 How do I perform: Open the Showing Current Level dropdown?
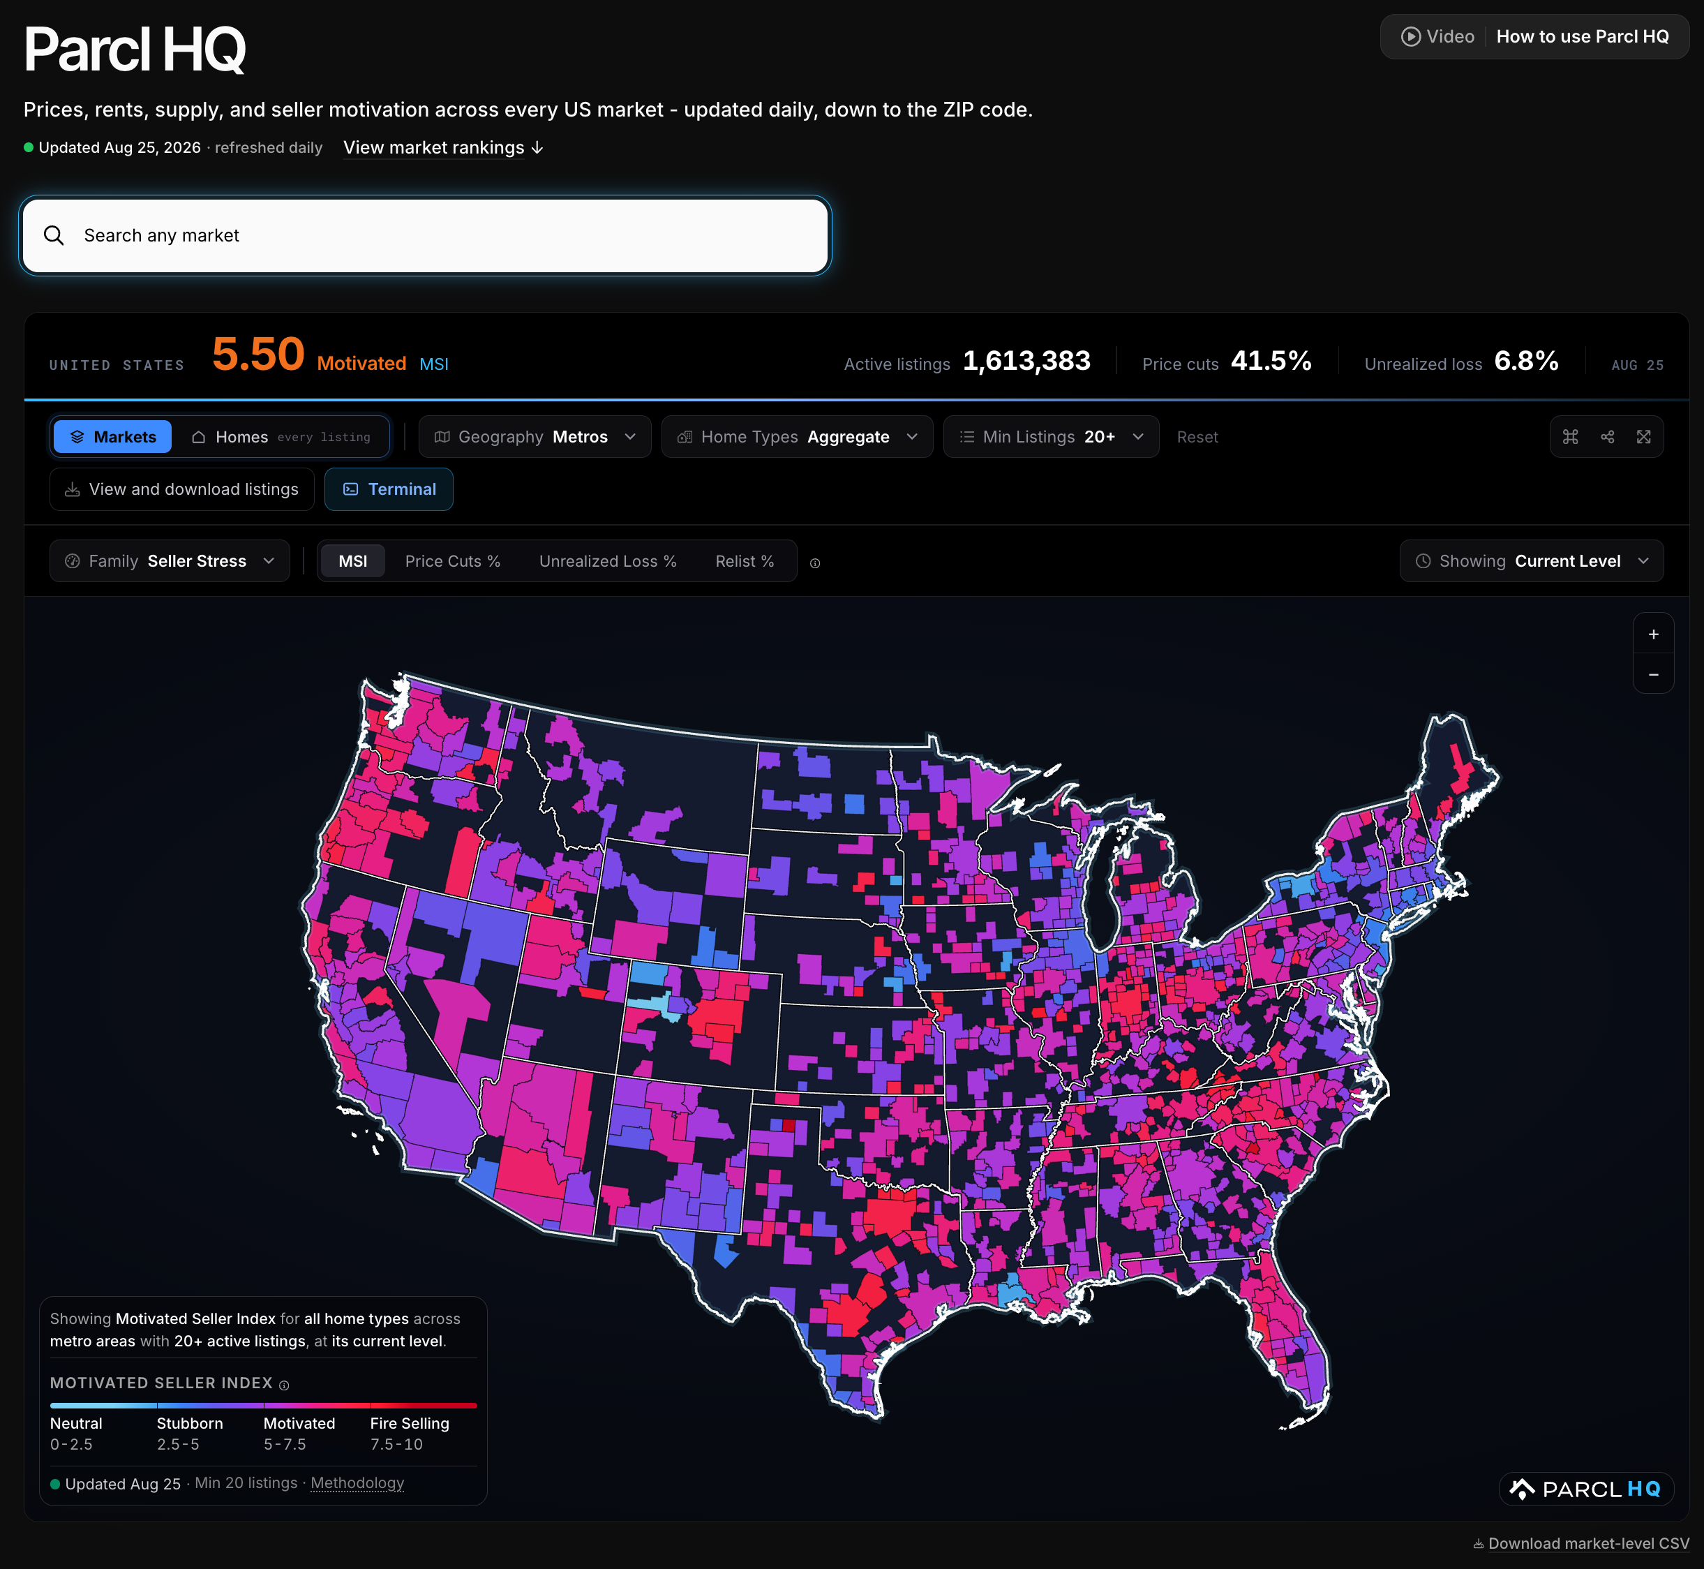[x=1531, y=561]
